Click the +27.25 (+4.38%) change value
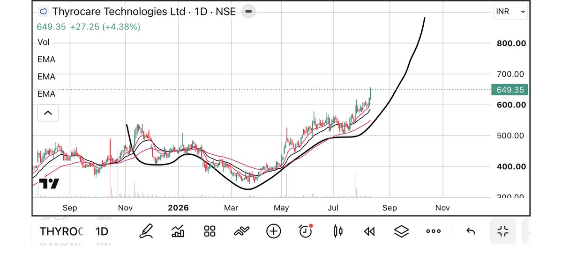This screenshot has height=259, width=562. click(x=105, y=27)
